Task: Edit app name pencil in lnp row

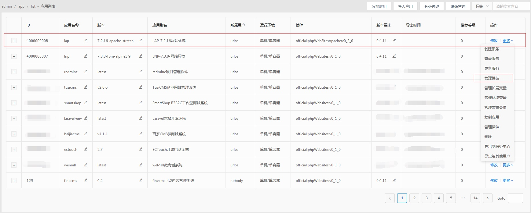Action: [x=86, y=56]
